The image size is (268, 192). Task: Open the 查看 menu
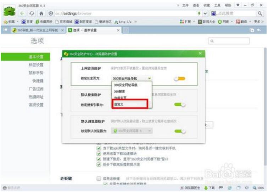click(196, 5)
